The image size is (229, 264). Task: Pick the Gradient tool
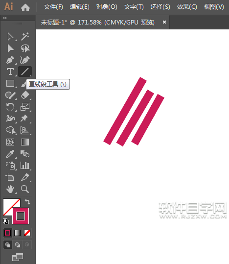pyautogui.click(x=25, y=142)
